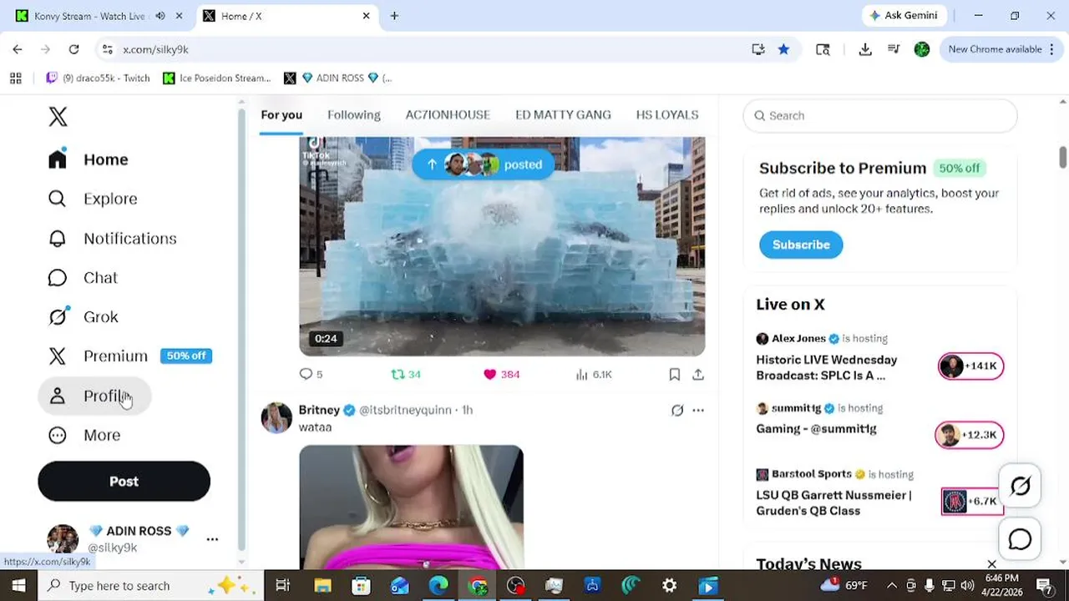Image resolution: width=1069 pixels, height=601 pixels.
Task: Click the floating chat messages button
Action: (1020, 539)
